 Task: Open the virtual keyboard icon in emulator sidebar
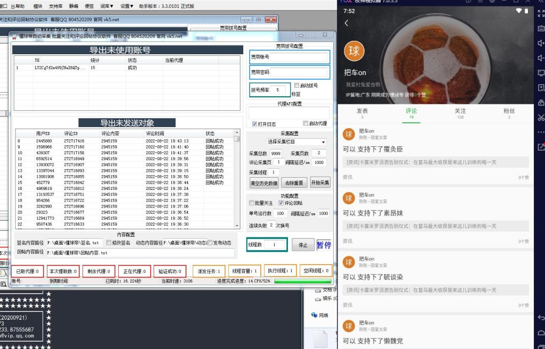(x=541, y=29)
